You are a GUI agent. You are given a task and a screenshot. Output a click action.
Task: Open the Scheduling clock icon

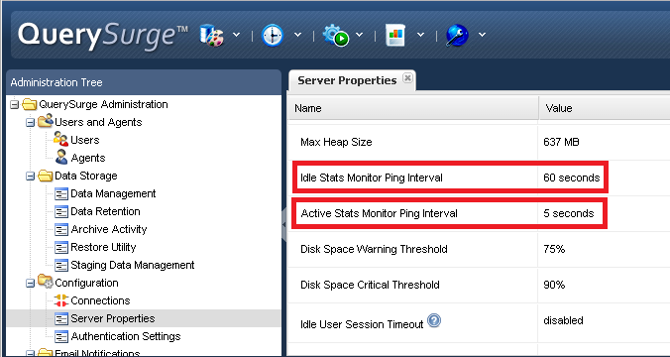pyautogui.click(x=273, y=35)
